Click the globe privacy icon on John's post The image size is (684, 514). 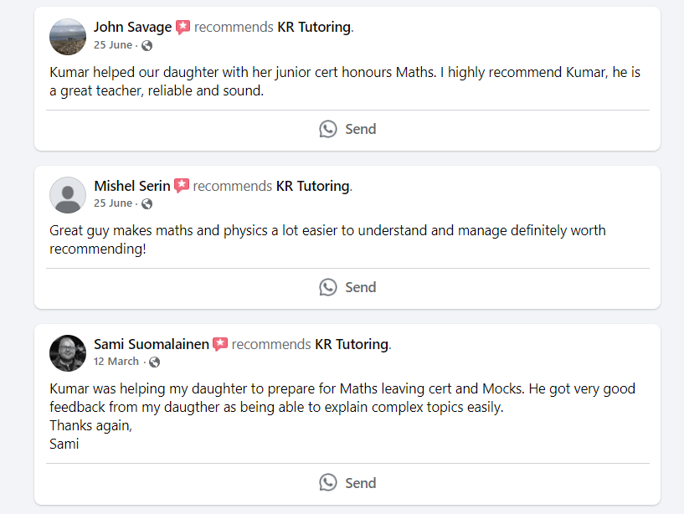(x=147, y=45)
